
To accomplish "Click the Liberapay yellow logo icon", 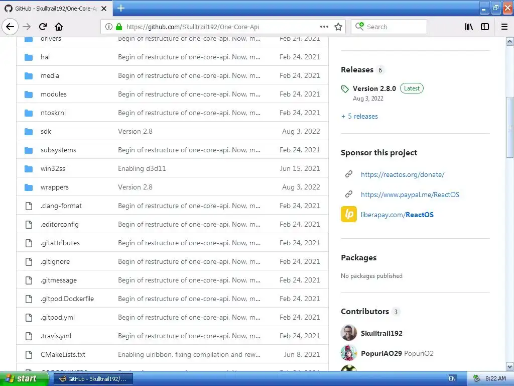I will 349,214.
